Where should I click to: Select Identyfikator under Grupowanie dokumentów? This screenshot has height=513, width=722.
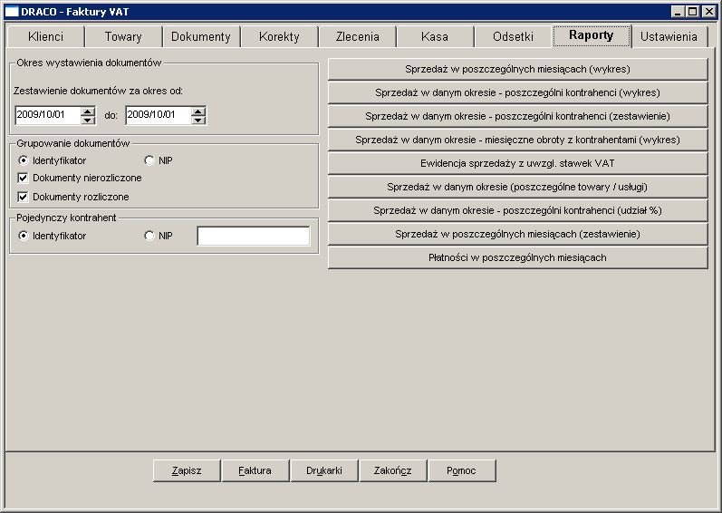(52, 160)
